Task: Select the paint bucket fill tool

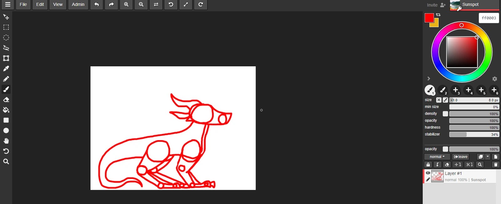Action: point(6,110)
